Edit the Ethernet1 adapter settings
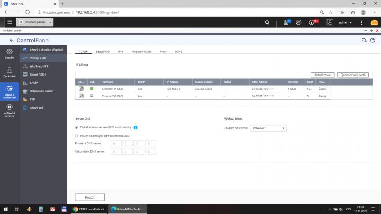 (81, 89)
